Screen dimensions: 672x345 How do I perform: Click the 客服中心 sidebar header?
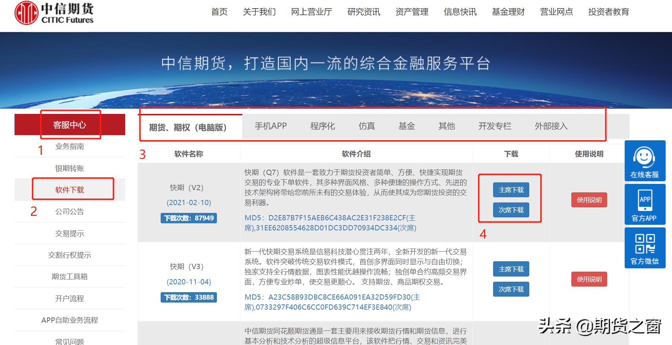(x=69, y=125)
